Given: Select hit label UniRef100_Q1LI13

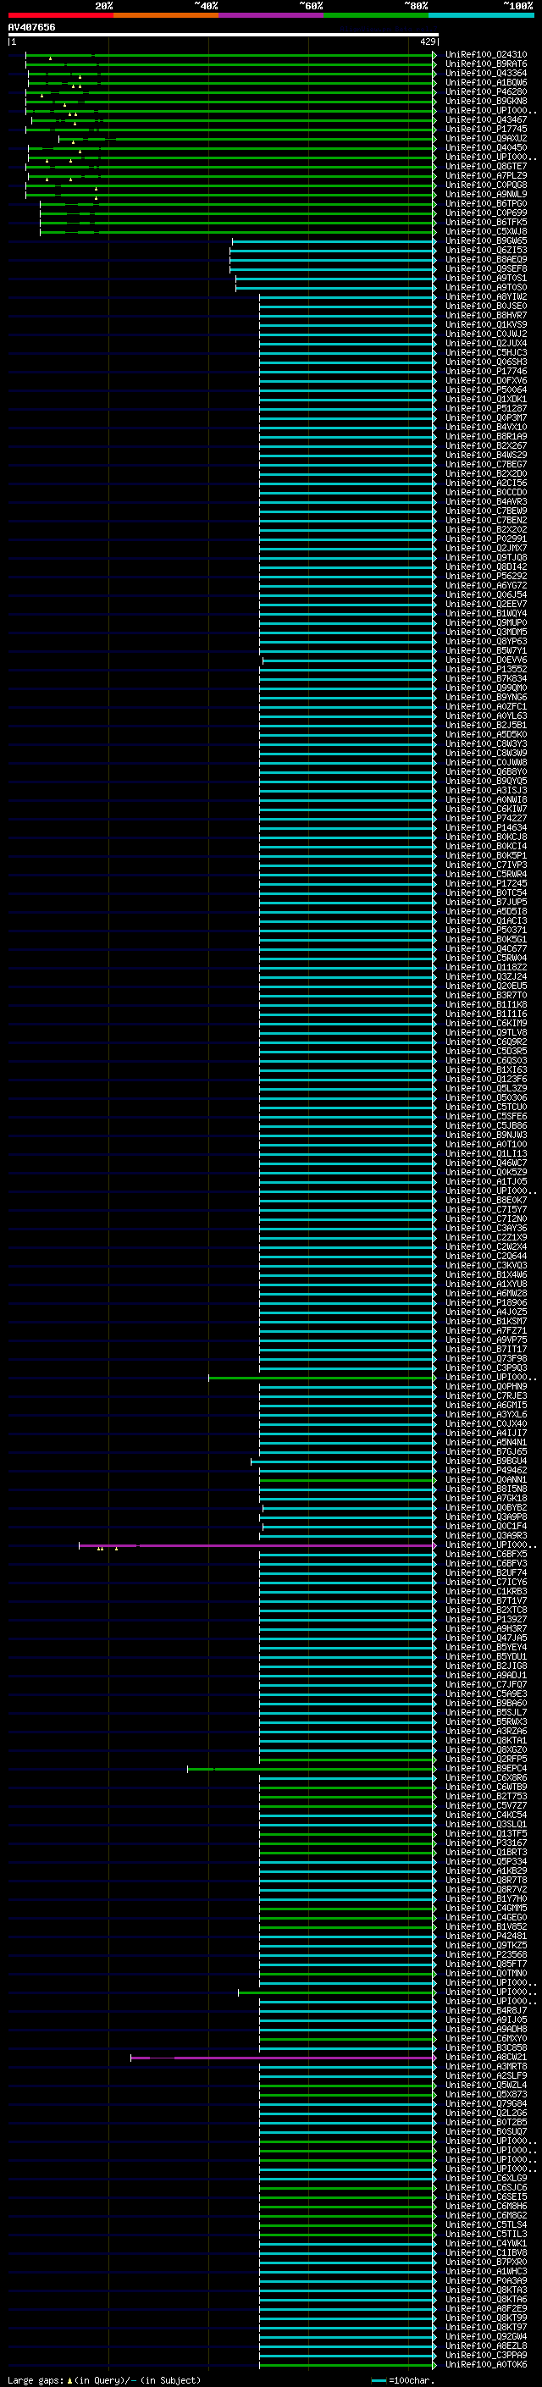Looking at the screenshot, I should tap(486, 1153).
